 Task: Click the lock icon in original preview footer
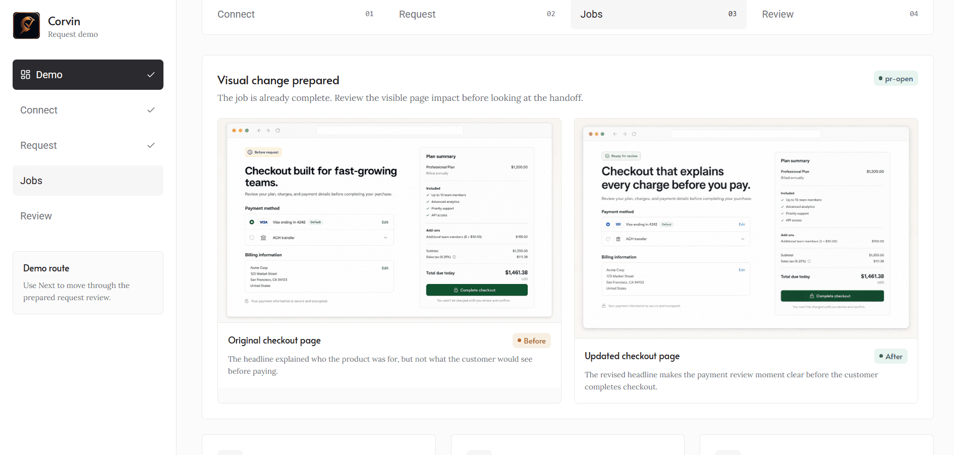click(x=247, y=301)
